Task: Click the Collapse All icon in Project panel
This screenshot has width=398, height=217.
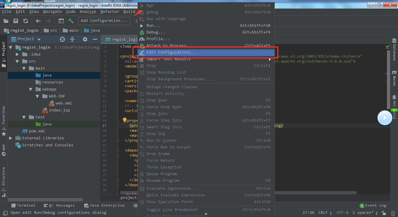Action: click(x=73, y=39)
